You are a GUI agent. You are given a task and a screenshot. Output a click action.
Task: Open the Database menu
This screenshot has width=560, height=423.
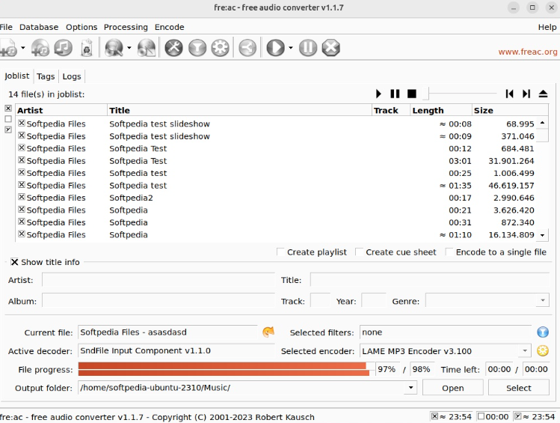[x=39, y=27]
